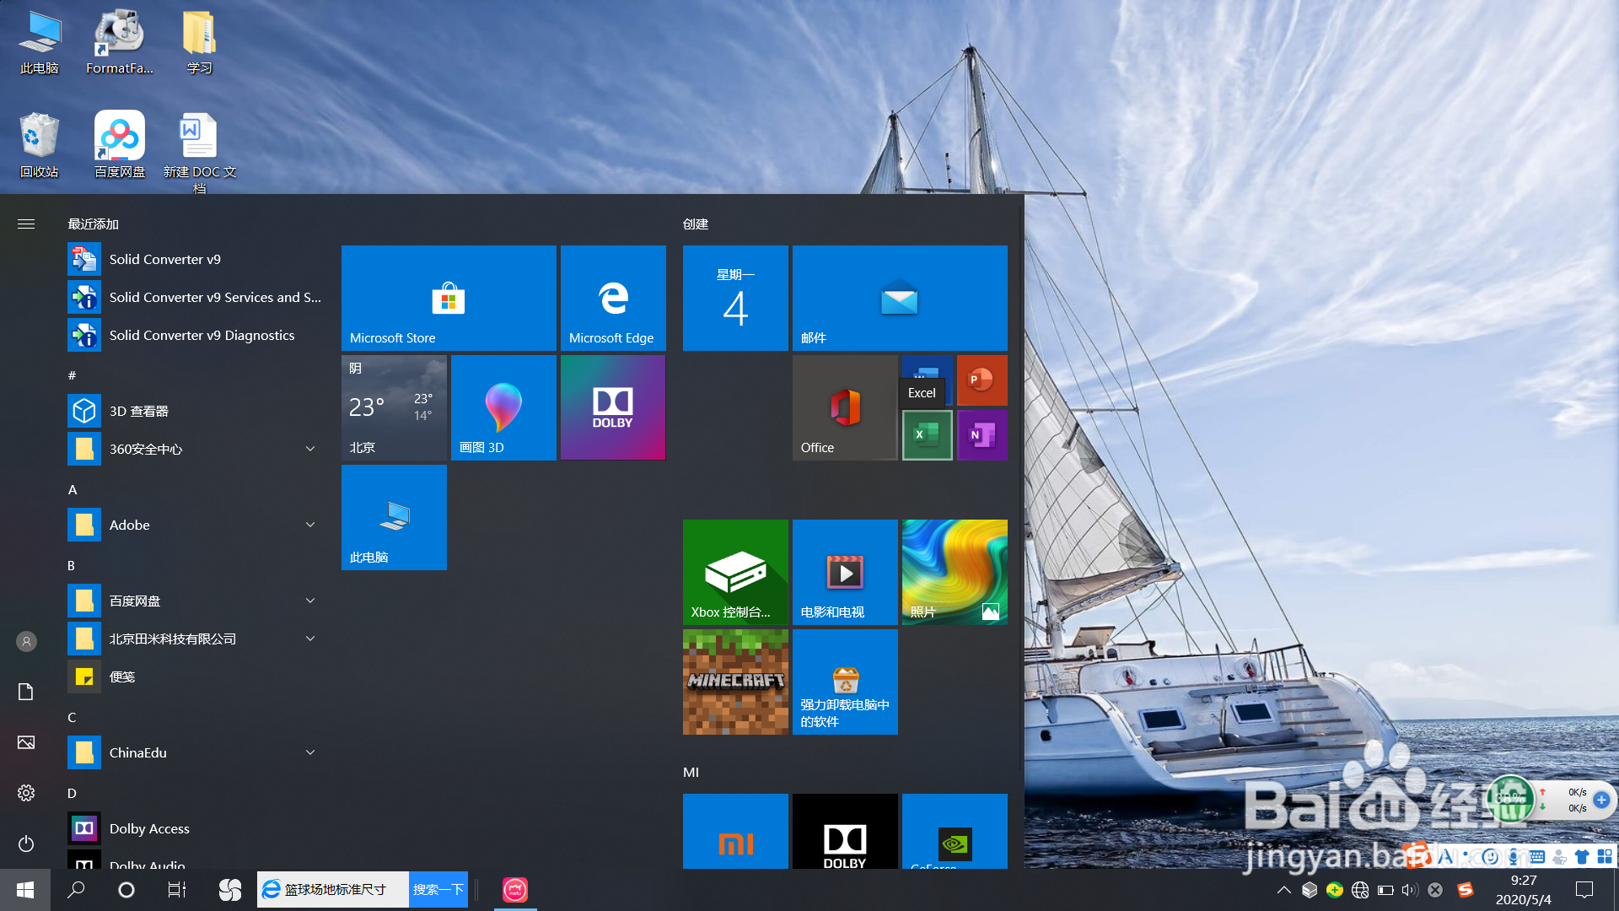Click the 搜索一下 button in the taskbar

[438, 889]
